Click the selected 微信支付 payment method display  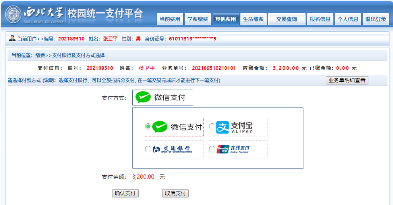pyautogui.click(x=163, y=98)
